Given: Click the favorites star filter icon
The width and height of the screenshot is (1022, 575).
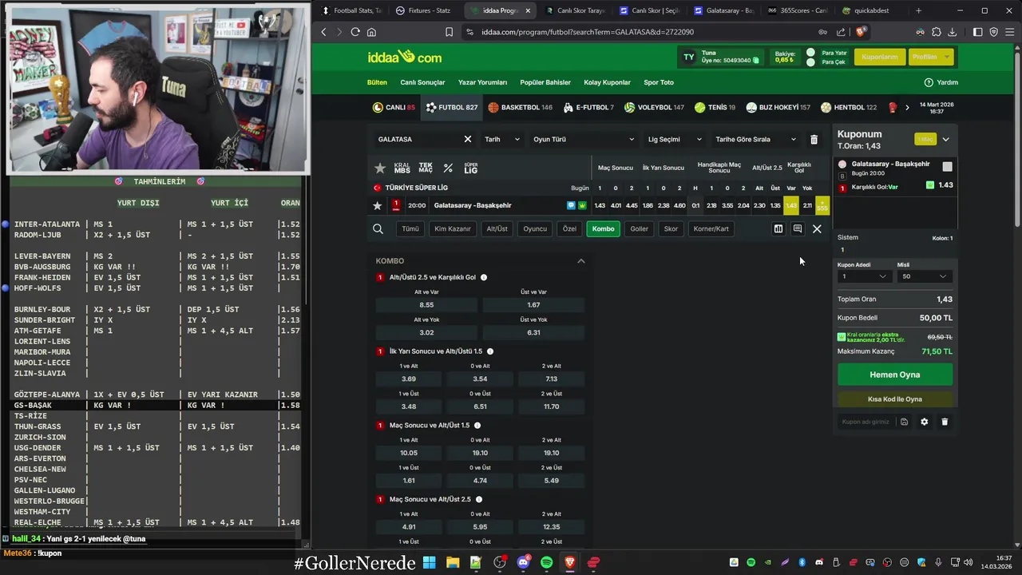Looking at the screenshot, I should [x=380, y=168].
